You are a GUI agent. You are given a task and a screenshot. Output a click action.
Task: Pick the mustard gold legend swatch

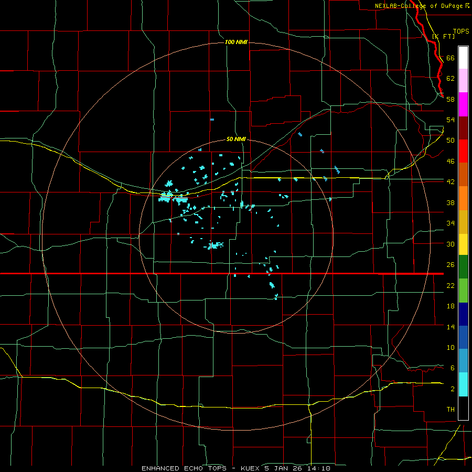click(x=463, y=222)
